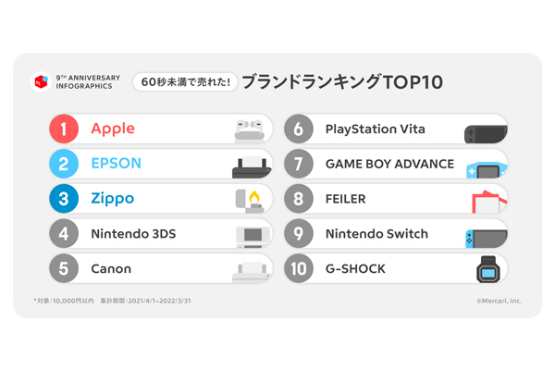
Task: Click the FEILER towel illustration
Action: pyautogui.click(x=487, y=201)
